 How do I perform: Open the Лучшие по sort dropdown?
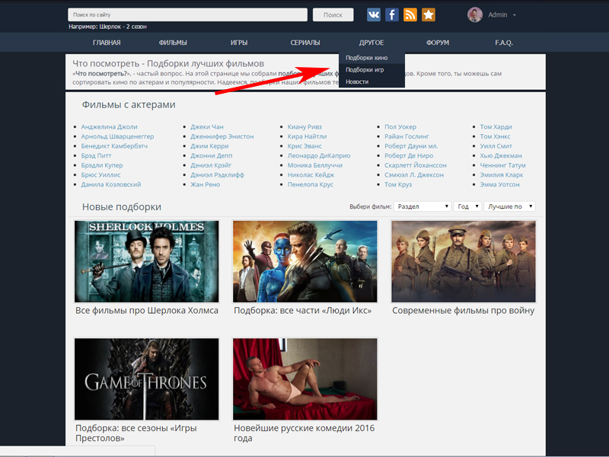[509, 206]
